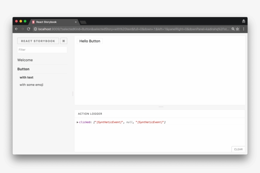This screenshot has height=173, width=260.
Task: Open the 'with text' story
Action: [x=27, y=77]
